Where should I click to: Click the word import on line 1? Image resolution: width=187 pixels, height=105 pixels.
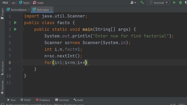[x=32, y=16]
